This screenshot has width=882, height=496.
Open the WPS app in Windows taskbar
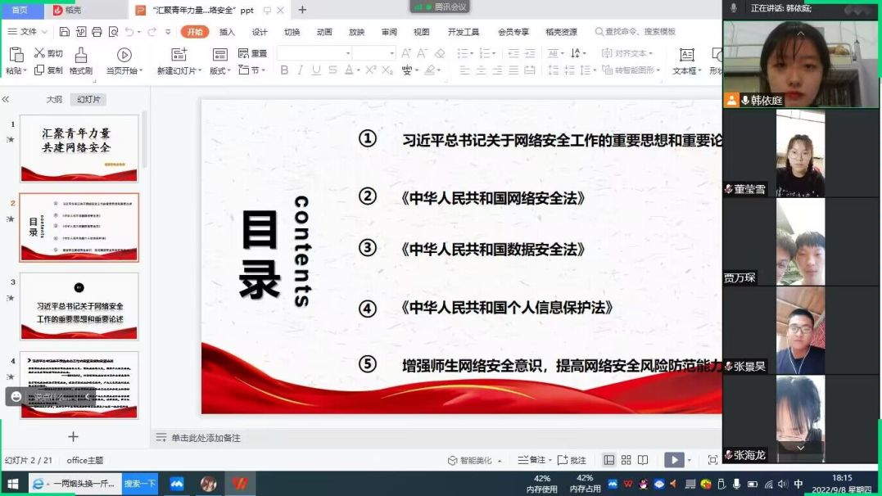(239, 484)
